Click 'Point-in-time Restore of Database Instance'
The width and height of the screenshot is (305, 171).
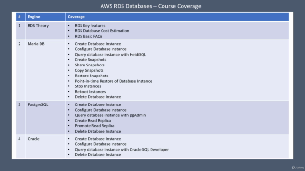113,81
